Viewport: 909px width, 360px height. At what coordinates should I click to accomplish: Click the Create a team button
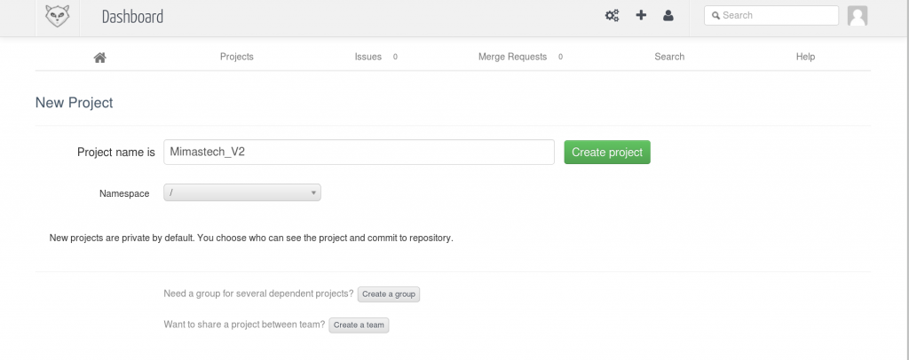(x=359, y=325)
